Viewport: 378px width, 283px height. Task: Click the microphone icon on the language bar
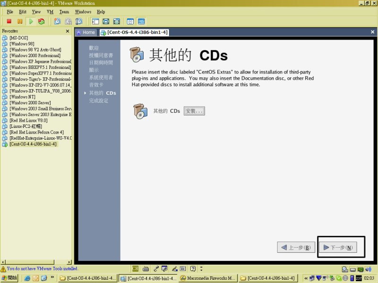156,268
